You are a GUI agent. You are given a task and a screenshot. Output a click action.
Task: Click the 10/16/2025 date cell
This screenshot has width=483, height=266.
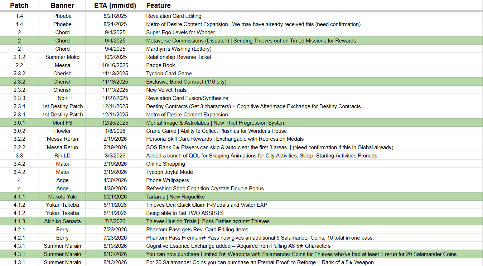(115, 65)
